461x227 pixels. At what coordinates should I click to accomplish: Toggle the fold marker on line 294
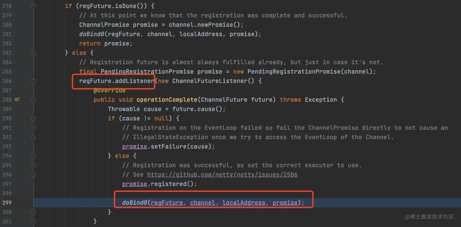click(34, 156)
